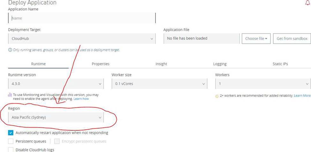
Task: Click the monitoring chart icon near agent note
Action: 10,95
